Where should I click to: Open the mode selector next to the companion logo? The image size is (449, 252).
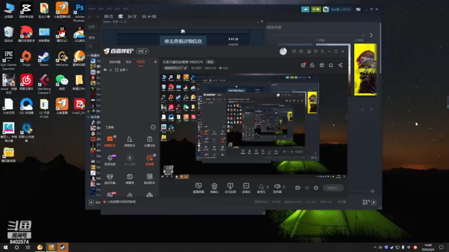pyautogui.click(x=143, y=51)
